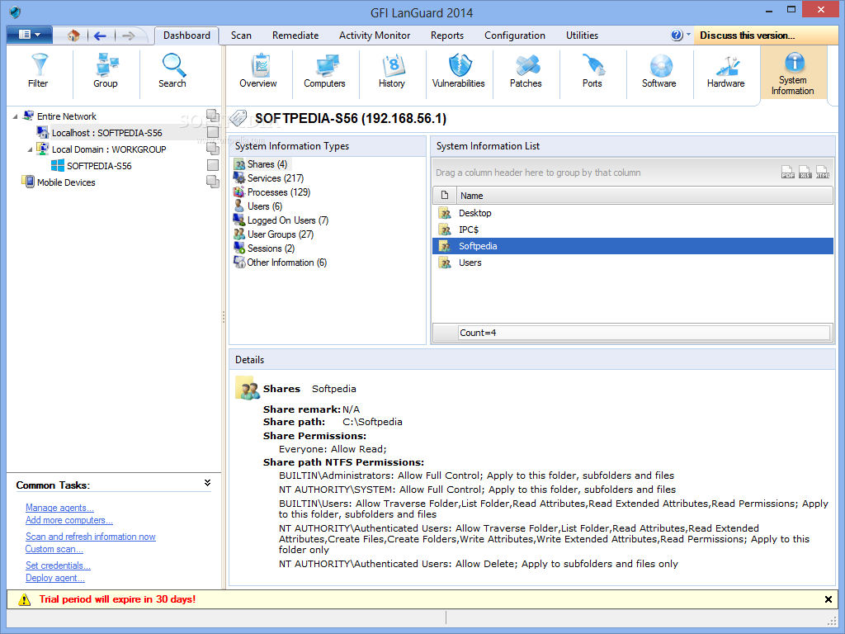
Task: Tick the checkbox for SOFTPEDIA-S56 computer
Action: (213, 165)
